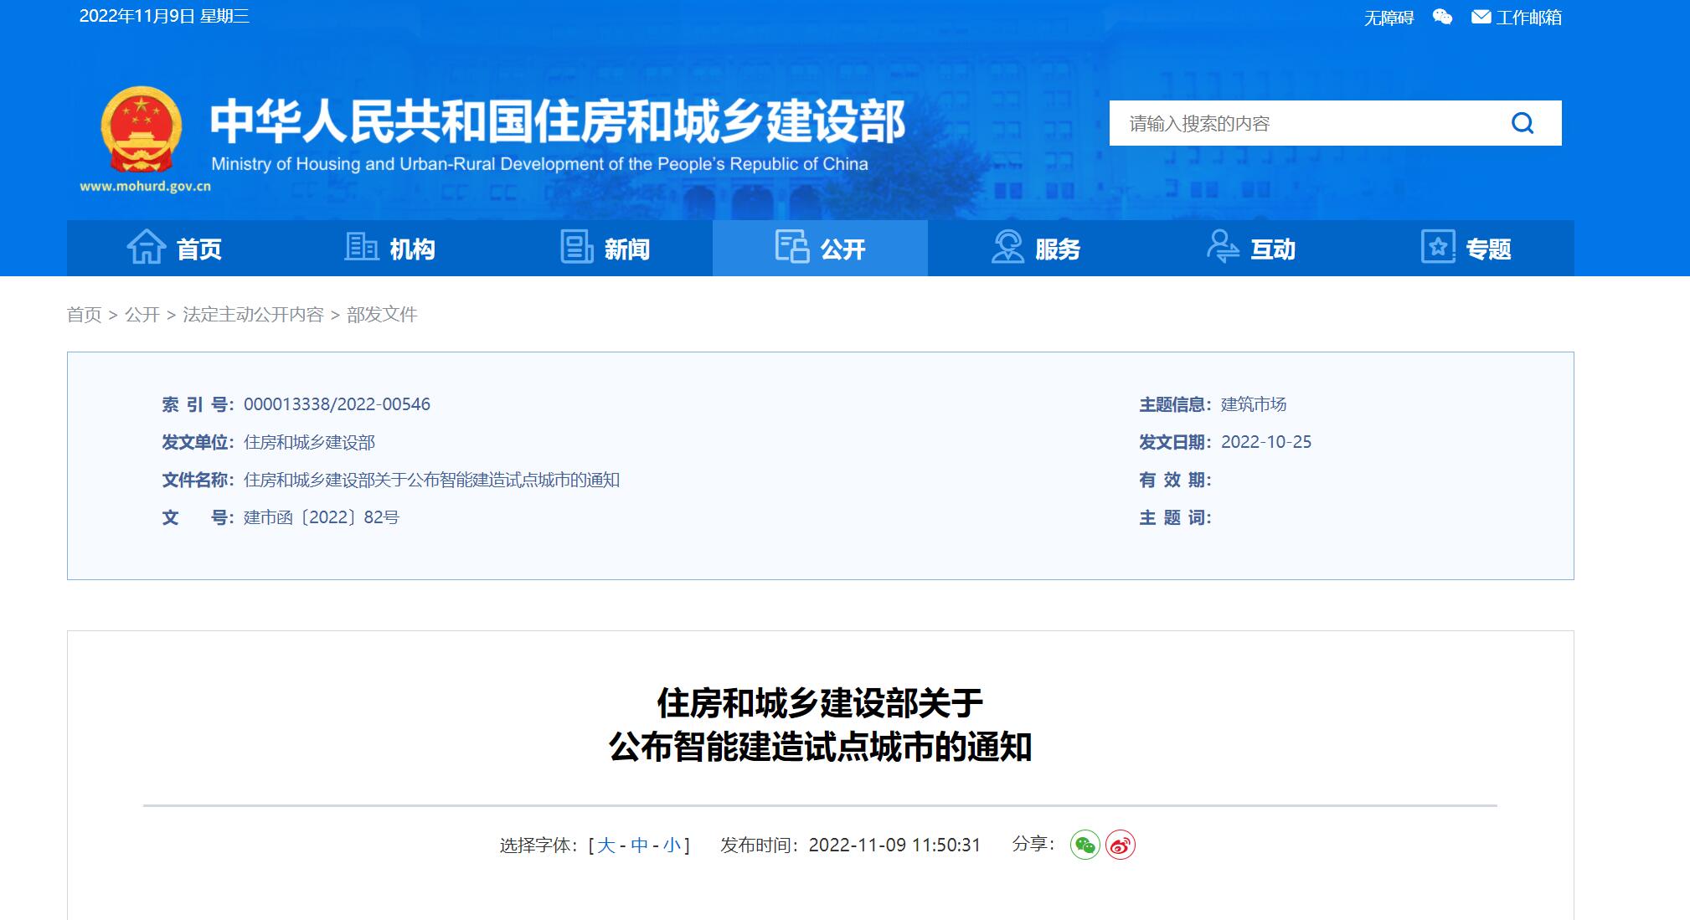Open 部发文件 breadcrumb link
The height and width of the screenshot is (920, 1690).
tap(382, 315)
